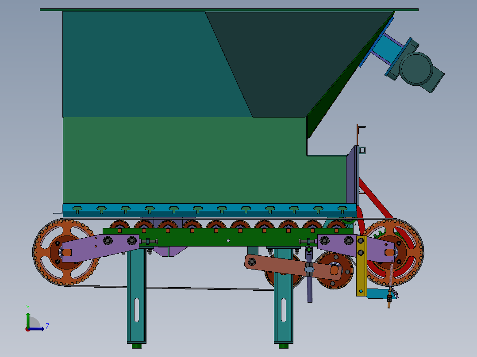
Task: Select the dark inner hopper funnel face
Action: 292,64
